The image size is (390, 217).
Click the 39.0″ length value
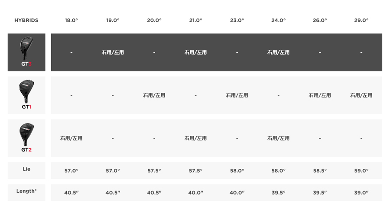point(361,193)
